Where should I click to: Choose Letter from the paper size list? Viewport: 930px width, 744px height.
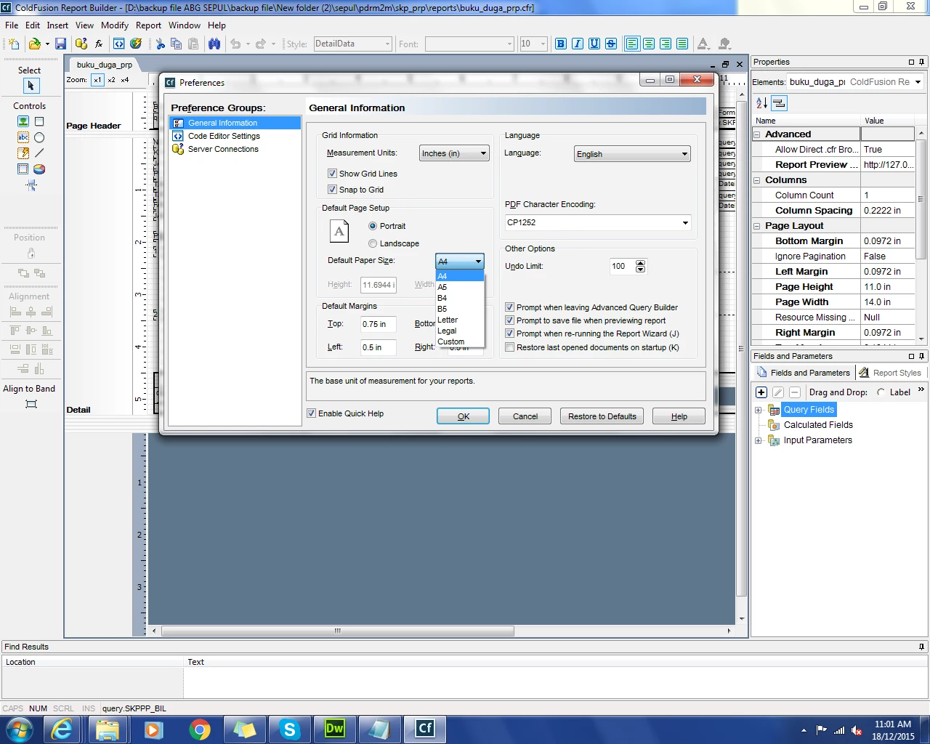pos(460,320)
